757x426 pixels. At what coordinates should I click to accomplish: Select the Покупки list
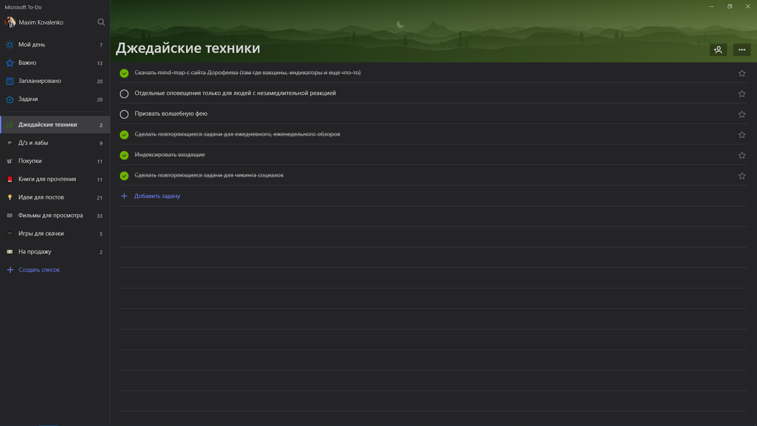point(55,161)
